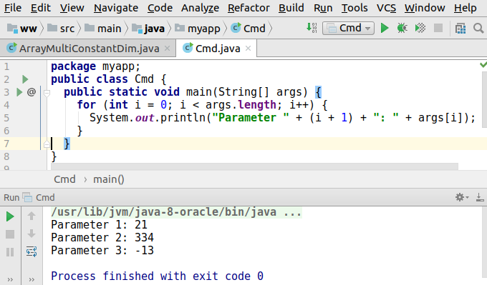Open the Refactor menu
Screen dimensions: 487x285
pos(249,8)
